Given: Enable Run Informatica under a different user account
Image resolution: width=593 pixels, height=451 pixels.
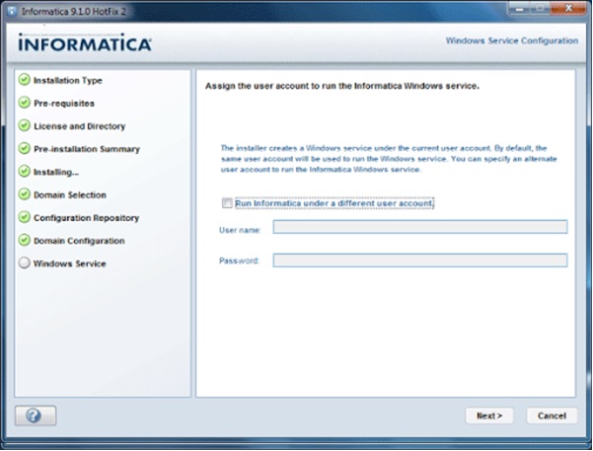Looking at the screenshot, I should coord(227,203).
